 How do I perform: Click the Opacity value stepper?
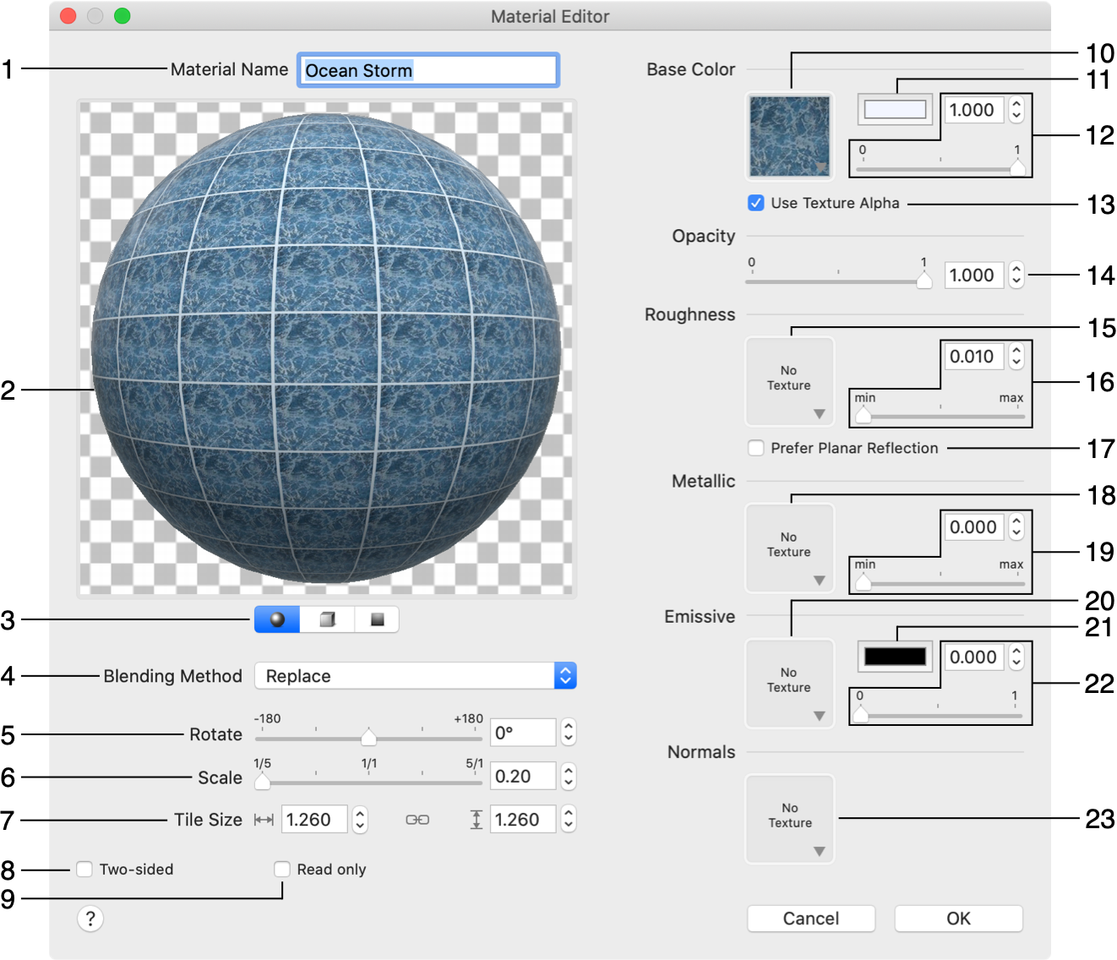(1016, 275)
